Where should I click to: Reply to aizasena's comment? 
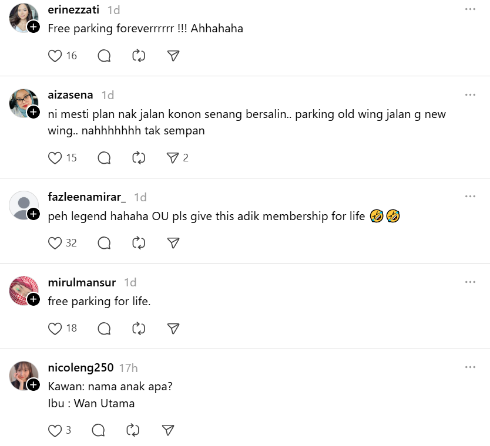tap(104, 158)
